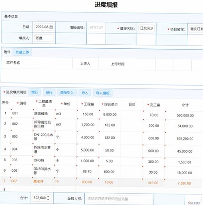203x205 pixels.
Task: Select subtotal cell 109,200.00
Action: click(185, 139)
